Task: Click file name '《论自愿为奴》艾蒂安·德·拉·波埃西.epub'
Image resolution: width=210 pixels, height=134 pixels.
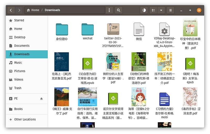Action: tap(87, 78)
